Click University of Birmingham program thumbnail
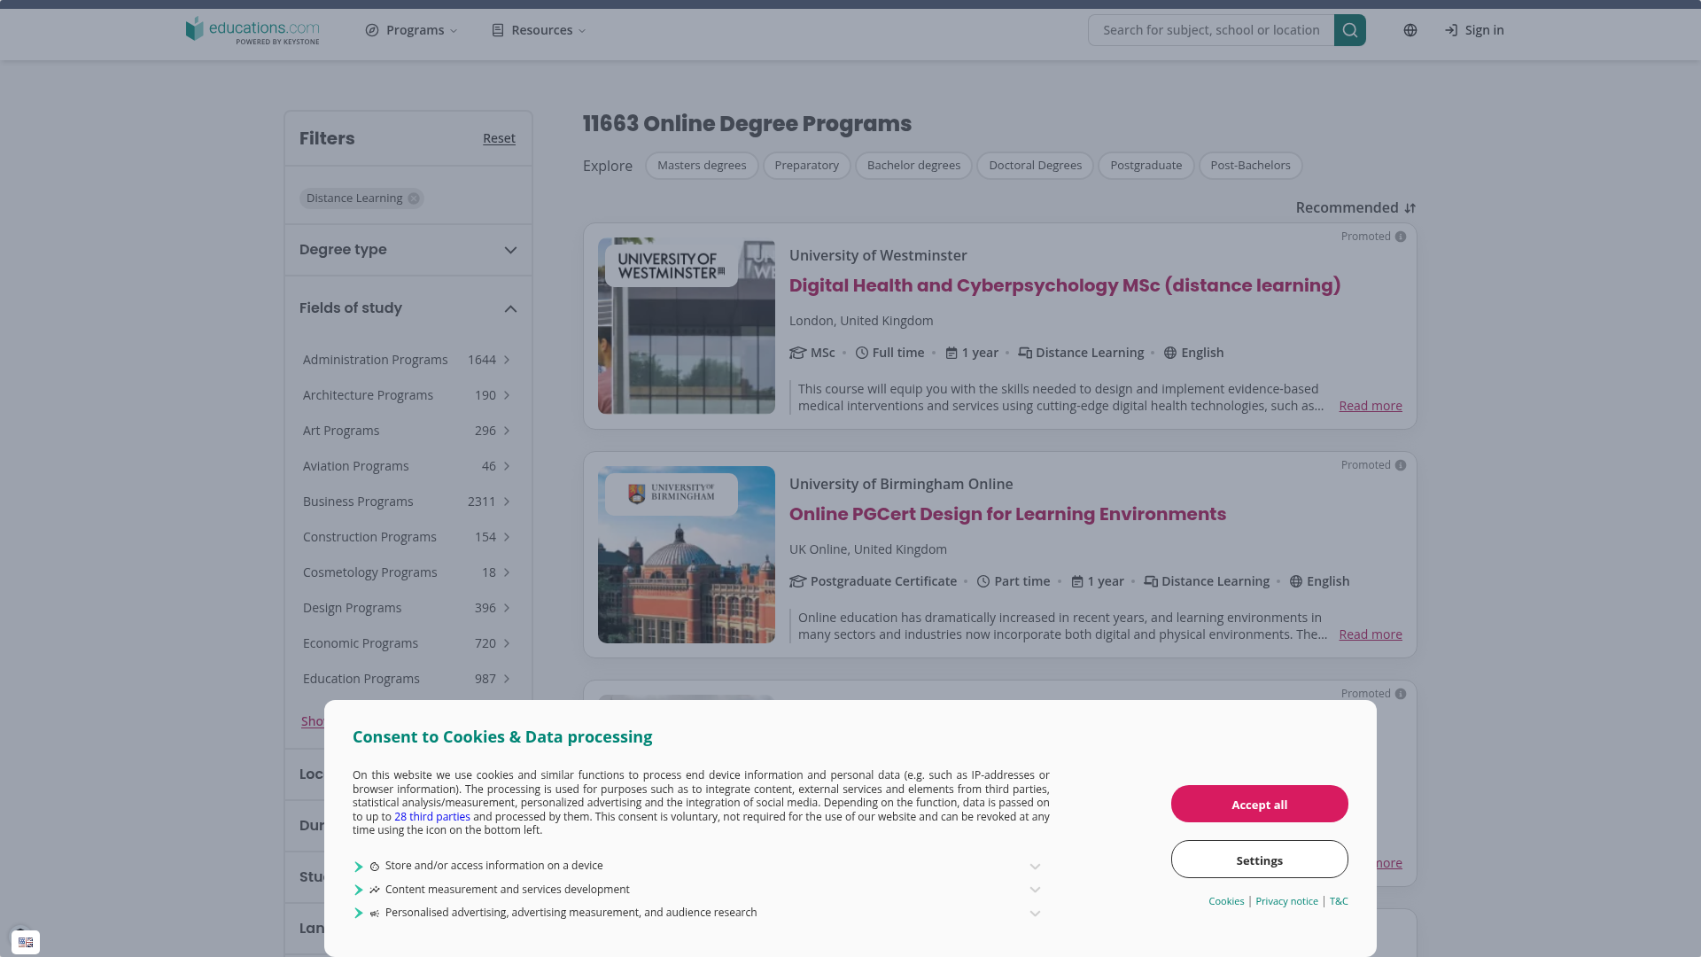The height and width of the screenshot is (957, 1701). tap(687, 555)
